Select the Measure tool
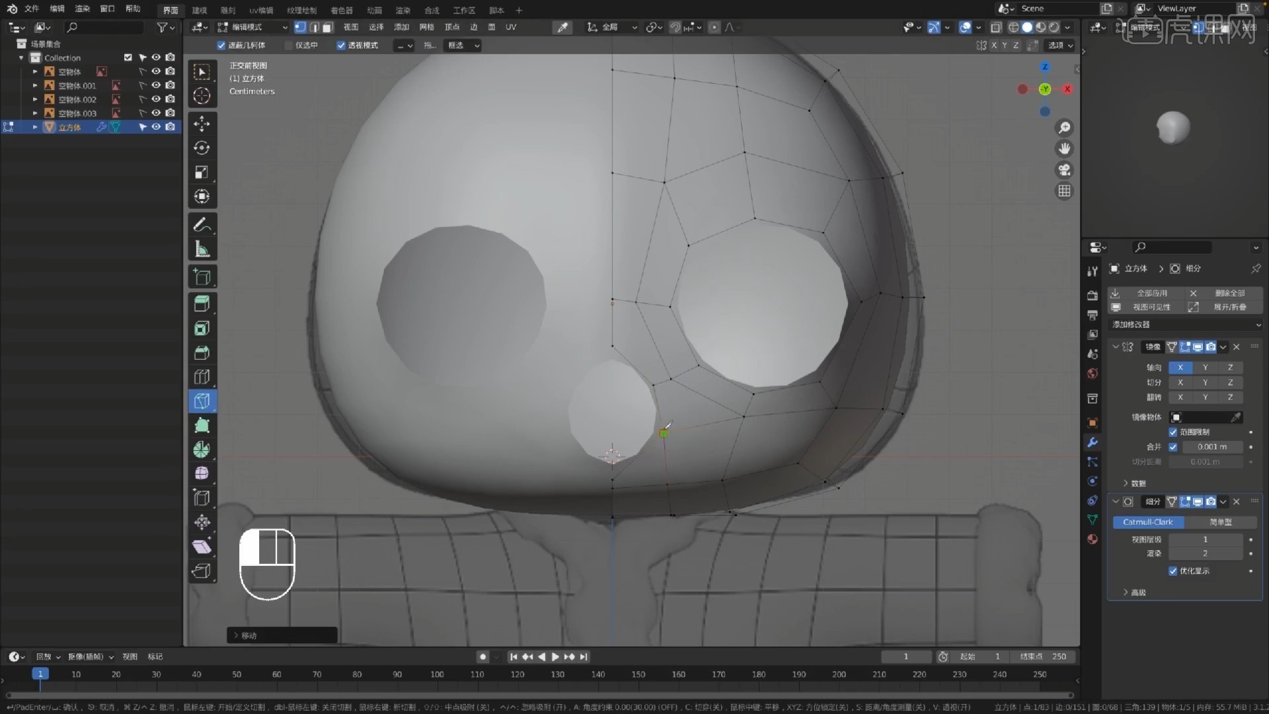 coord(202,249)
